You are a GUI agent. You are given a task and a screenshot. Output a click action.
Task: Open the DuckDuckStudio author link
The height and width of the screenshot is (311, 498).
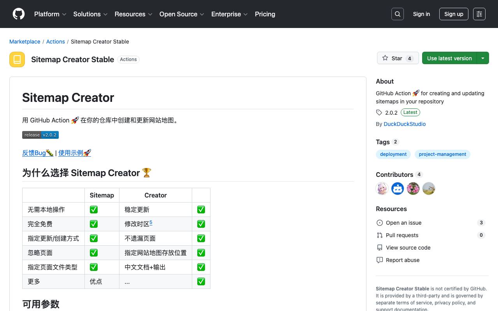[x=405, y=124]
